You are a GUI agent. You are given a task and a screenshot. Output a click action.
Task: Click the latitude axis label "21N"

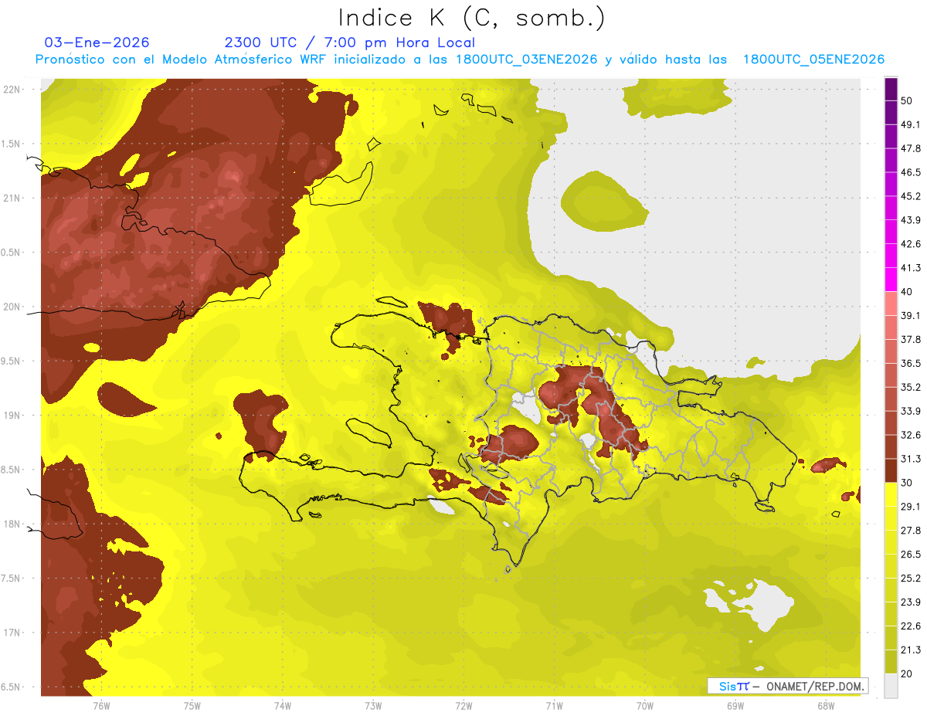(x=12, y=199)
